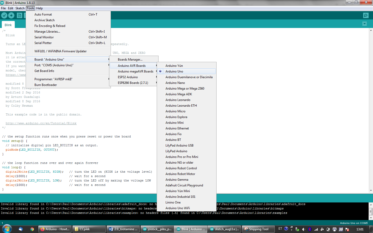Click the New sketch document icon
This screenshot has height=233, width=373.
[19, 15]
